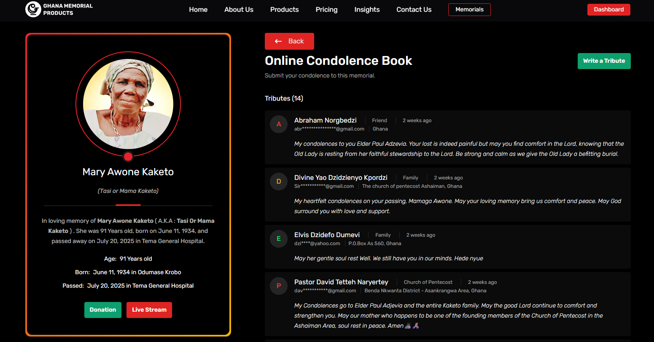Click the Mary Awone Kaketo name heading
The image size is (654, 342).
(x=128, y=172)
